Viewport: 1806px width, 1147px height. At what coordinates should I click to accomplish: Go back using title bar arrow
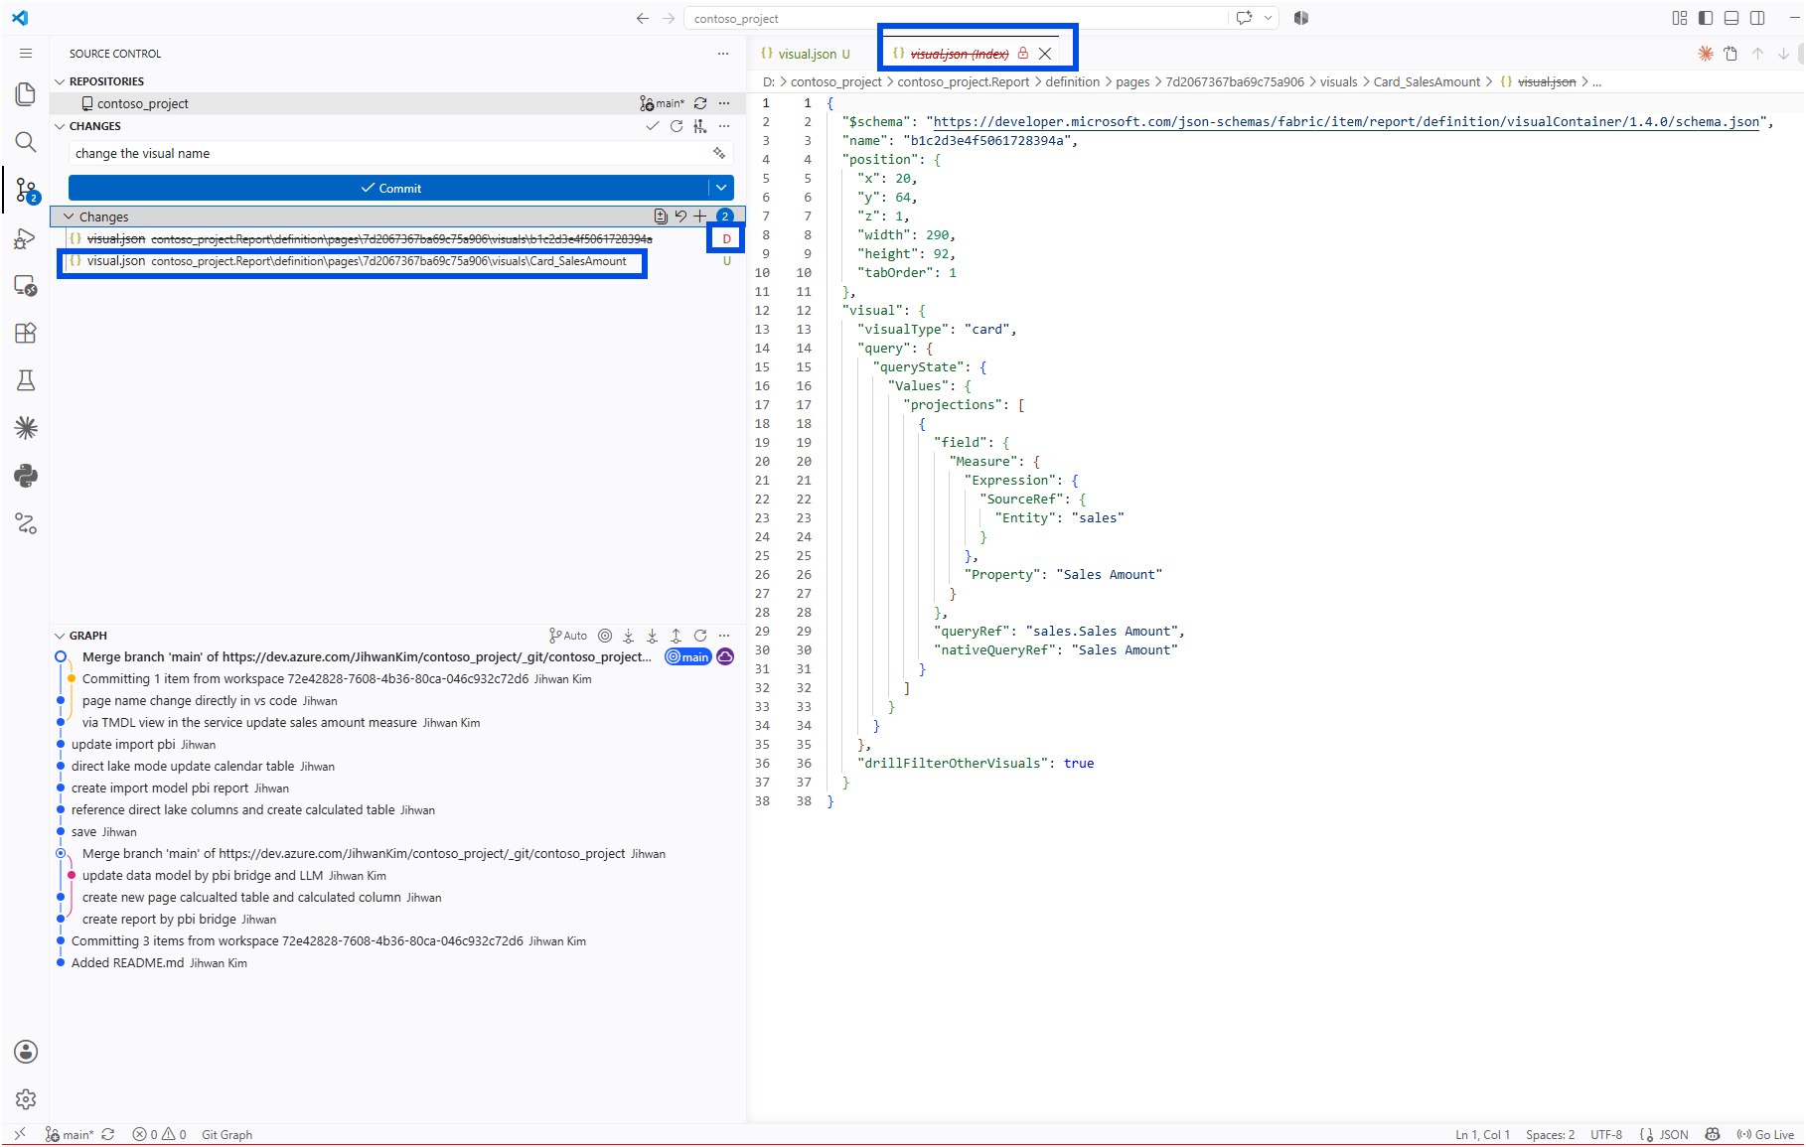click(x=643, y=18)
